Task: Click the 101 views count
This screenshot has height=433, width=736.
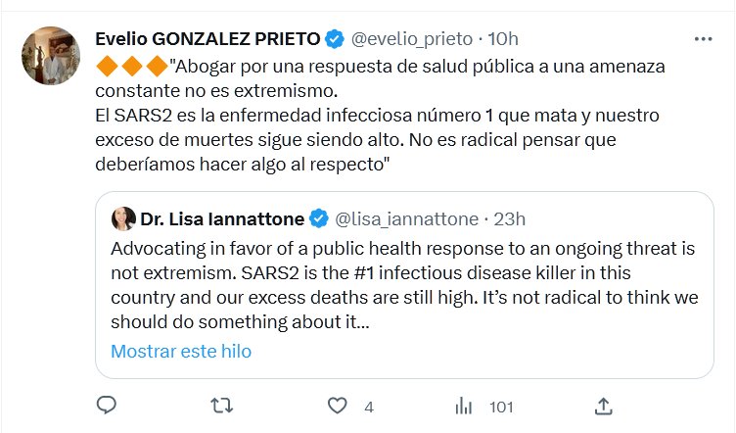Action: [501, 406]
